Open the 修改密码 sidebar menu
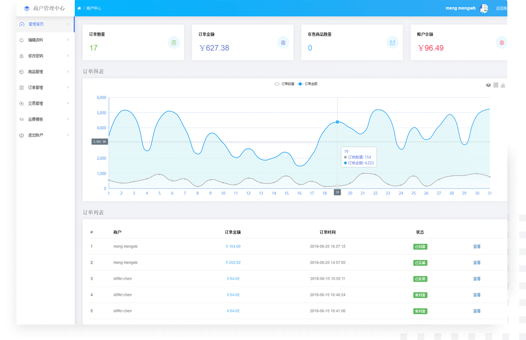The width and height of the screenshot is (526, 340). 36,56
